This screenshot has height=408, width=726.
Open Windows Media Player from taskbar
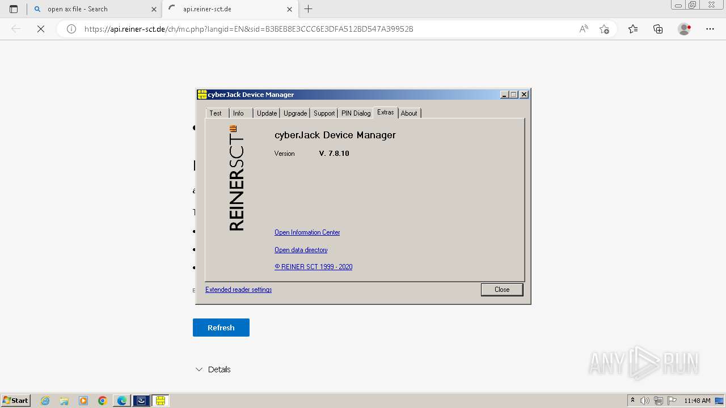pyautogui.click(x=83, y=401)
